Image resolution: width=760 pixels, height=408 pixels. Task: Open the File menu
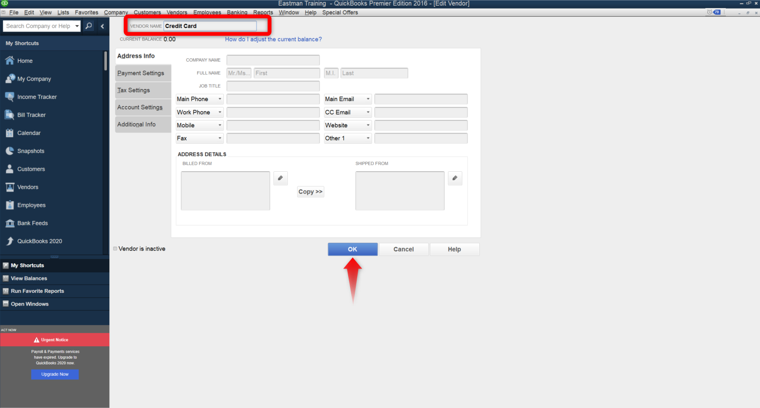point(14,12)
